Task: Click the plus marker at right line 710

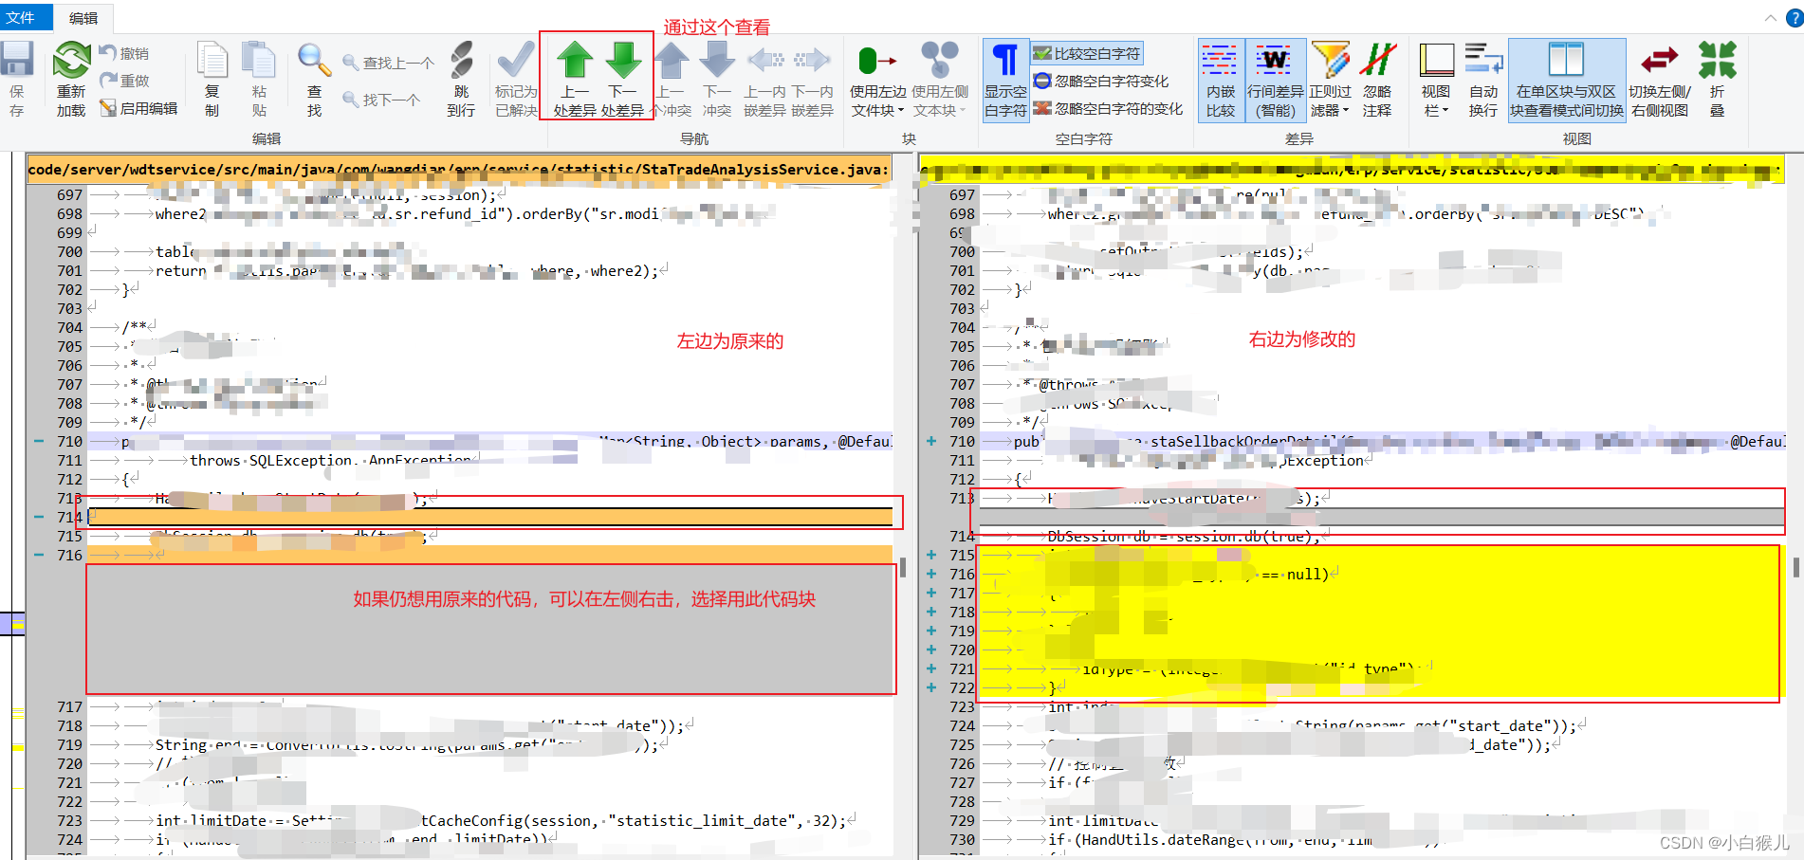Action: click(x=931, y=441)
